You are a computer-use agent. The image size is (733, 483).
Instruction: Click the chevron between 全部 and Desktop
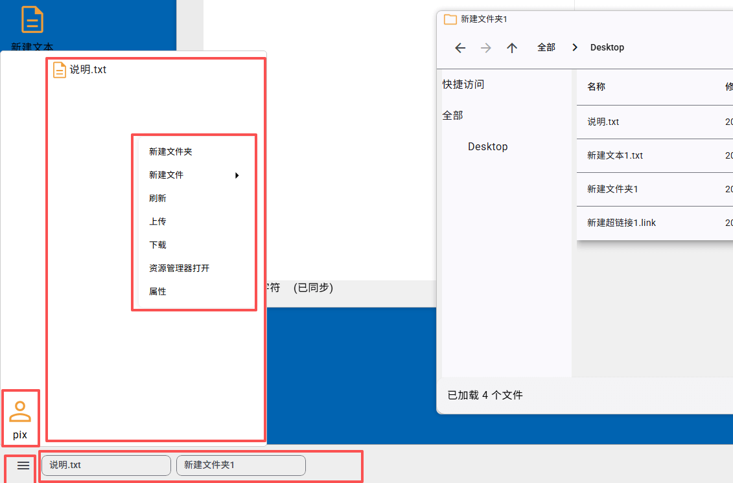click(x=574, y=47)
